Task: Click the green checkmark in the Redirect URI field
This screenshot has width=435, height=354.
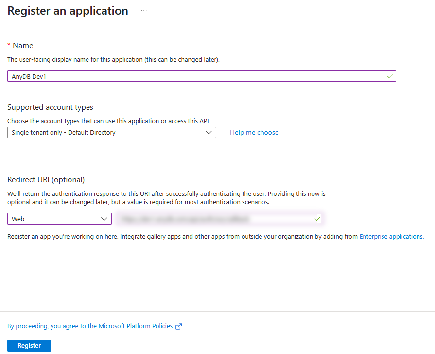Action: 317,219
